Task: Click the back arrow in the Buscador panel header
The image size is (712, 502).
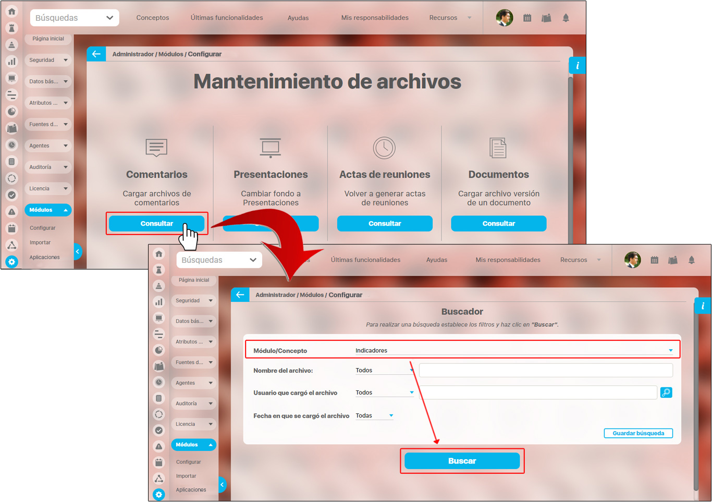Action: (240, 295)
